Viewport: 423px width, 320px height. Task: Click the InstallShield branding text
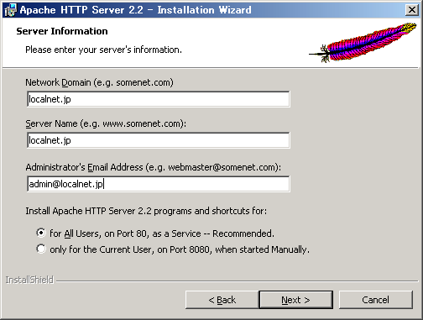click(29, 280)
